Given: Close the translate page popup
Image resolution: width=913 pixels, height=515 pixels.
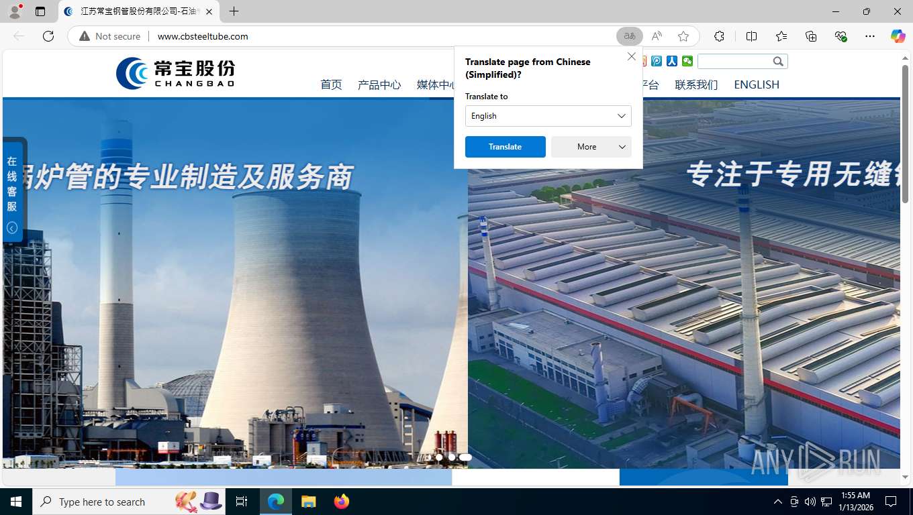Looking at the screenshot, I should pyautogui.click(x=631, y=57).
